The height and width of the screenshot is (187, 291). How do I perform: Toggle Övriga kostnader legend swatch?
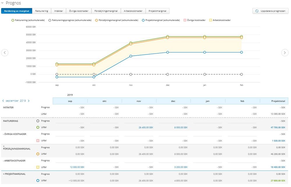point(185,20)
